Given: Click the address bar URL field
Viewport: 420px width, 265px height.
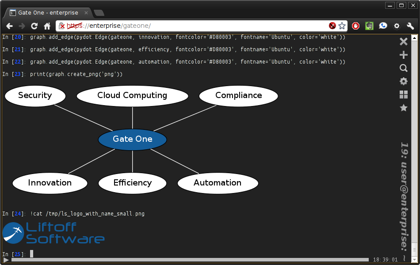Looking at the screenshot, I should pos(201,26).
